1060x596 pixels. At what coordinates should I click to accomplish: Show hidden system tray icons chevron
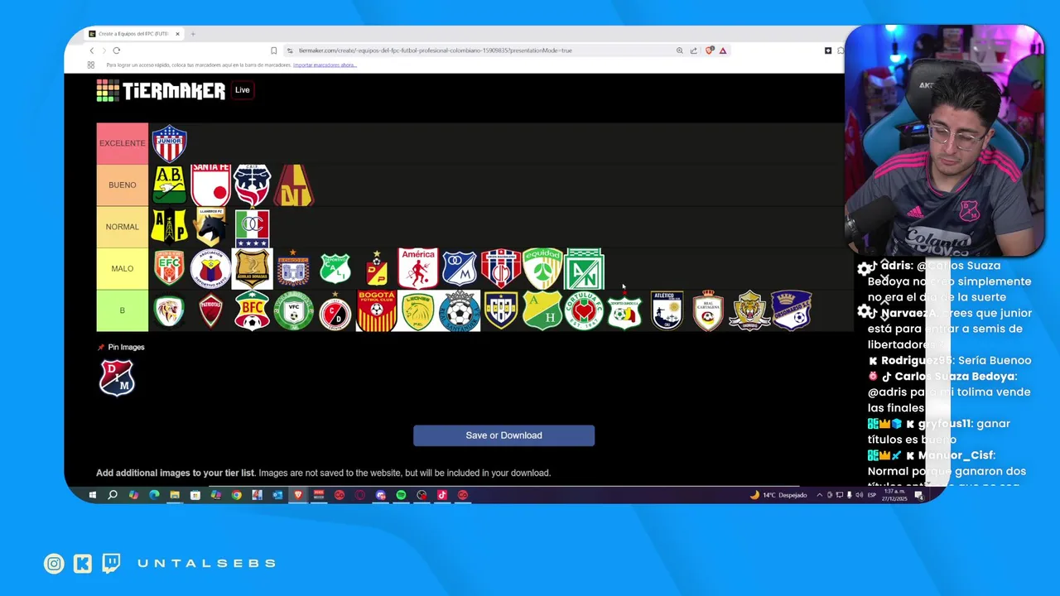pyautogui.click(x=820, y=495)
